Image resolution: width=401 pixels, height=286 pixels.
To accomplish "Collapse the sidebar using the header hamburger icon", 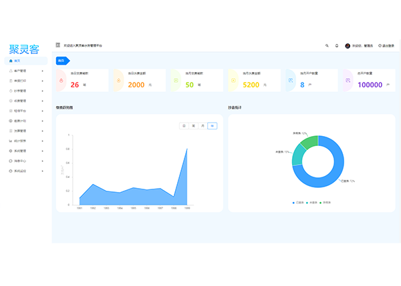I will tap(57, 45).
